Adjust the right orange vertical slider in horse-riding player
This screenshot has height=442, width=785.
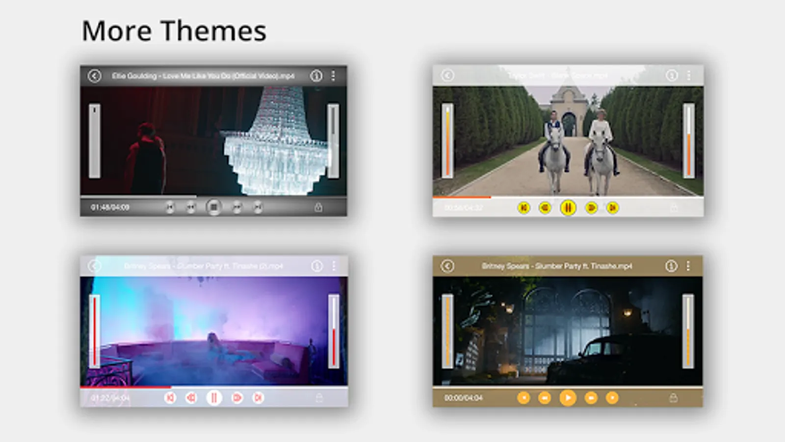coord(689,140)
